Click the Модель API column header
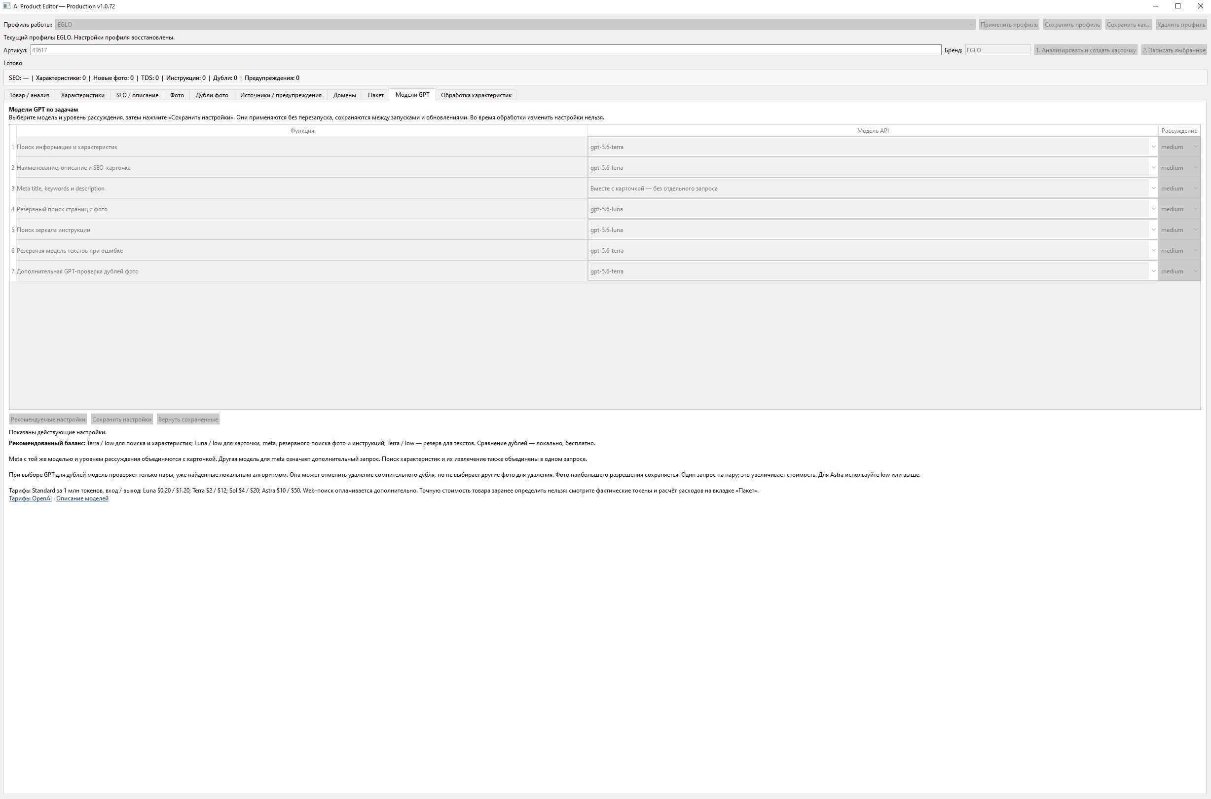Screen dimensions: 1211x799 (x=873, y=130)
